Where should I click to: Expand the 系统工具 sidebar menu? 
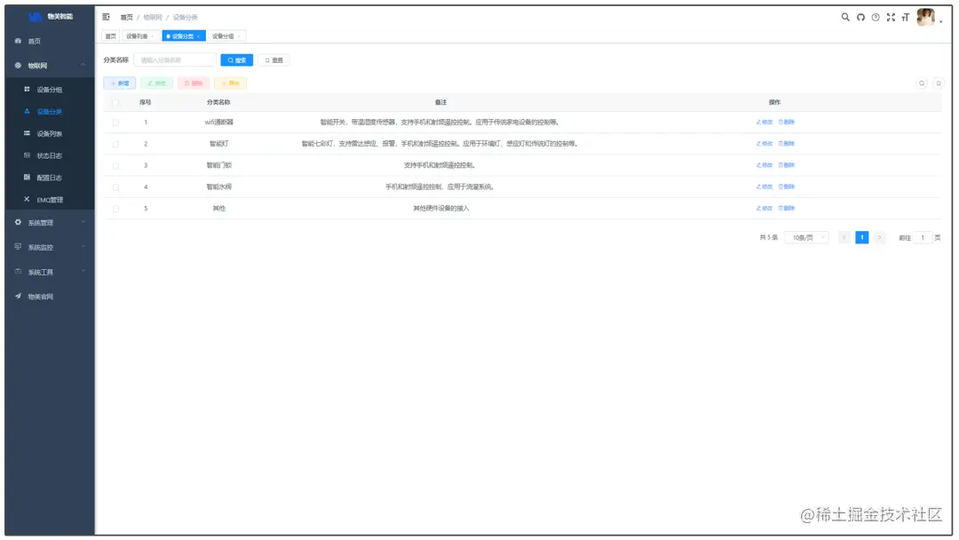click(x=50, y=272)
